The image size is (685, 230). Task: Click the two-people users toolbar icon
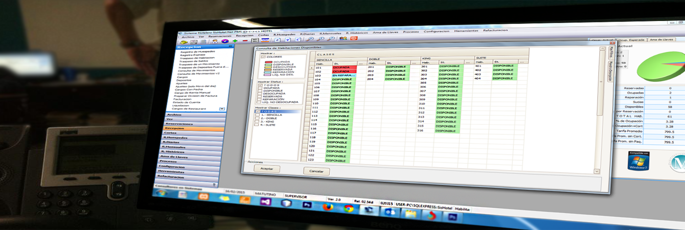[343, 38]
